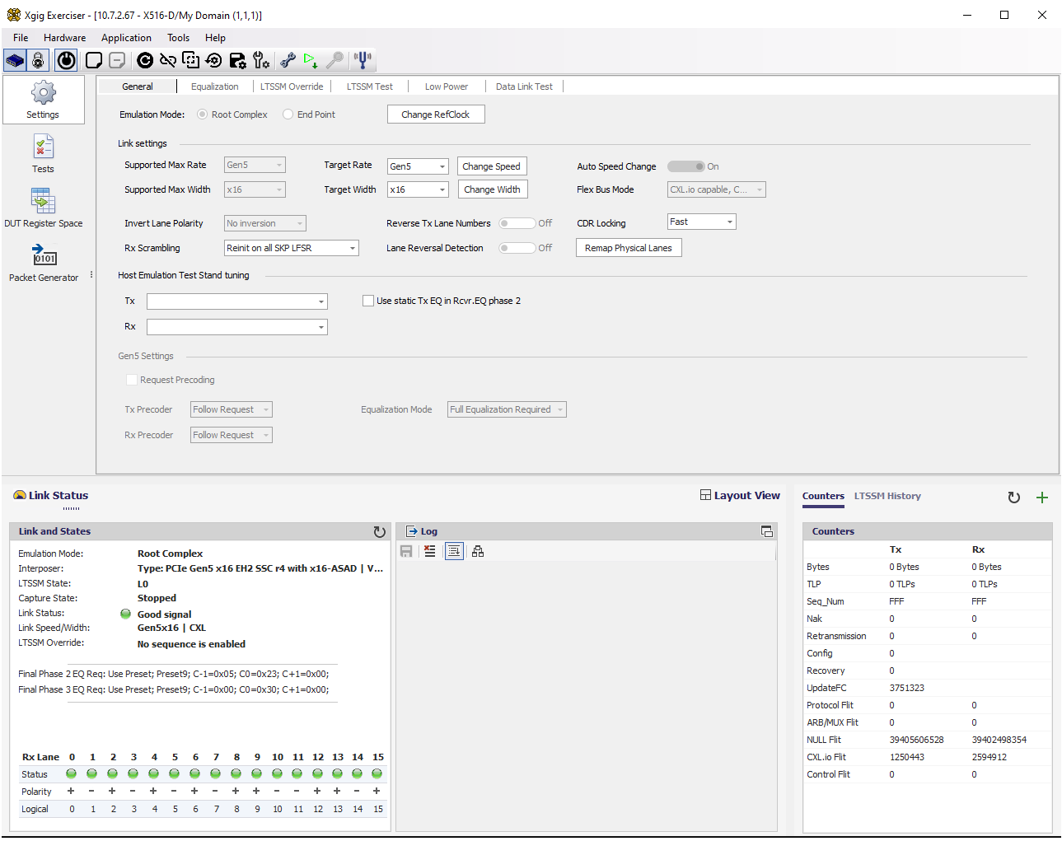1062x841 pixels.
Task: Click the green play arrow toolbar icon
Action: point(311,60)
